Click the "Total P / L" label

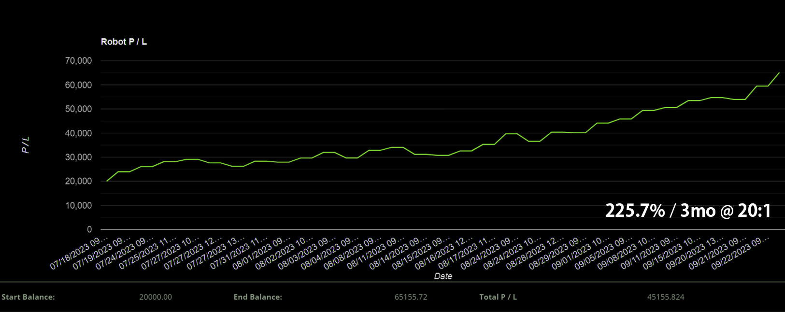[x=498, y=297]
